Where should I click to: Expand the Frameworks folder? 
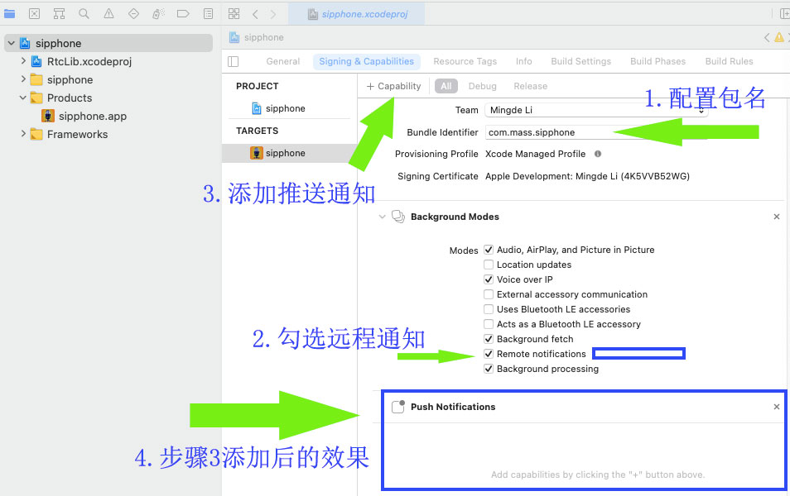(23, 134)
